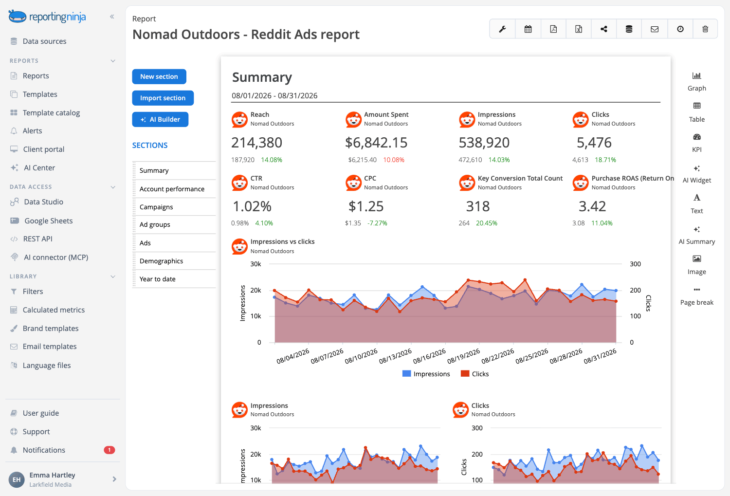Export report as PDF icon

click(553, 29)
